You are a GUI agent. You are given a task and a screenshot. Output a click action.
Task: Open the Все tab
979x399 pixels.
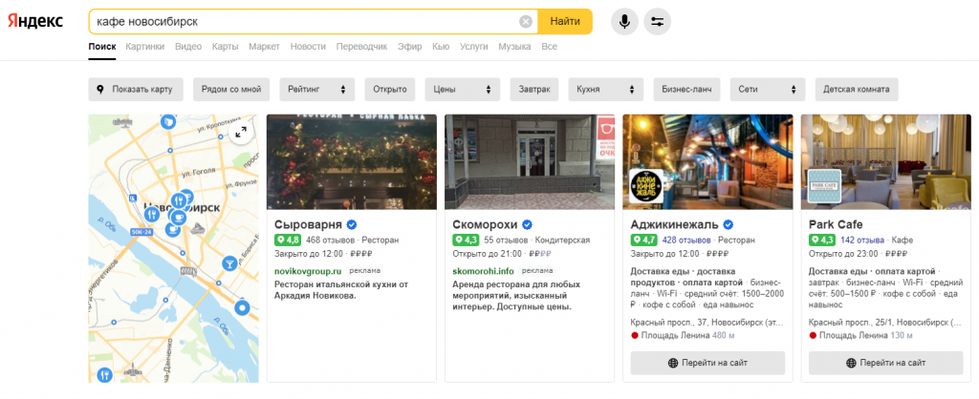[x=550, y=47]
